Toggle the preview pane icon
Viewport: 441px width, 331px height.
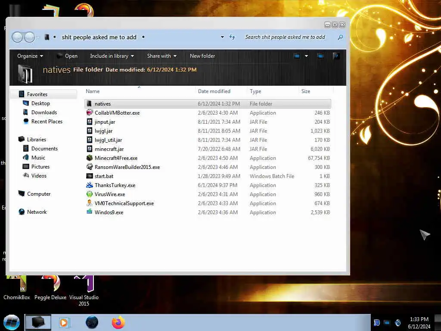click(320, 56)
